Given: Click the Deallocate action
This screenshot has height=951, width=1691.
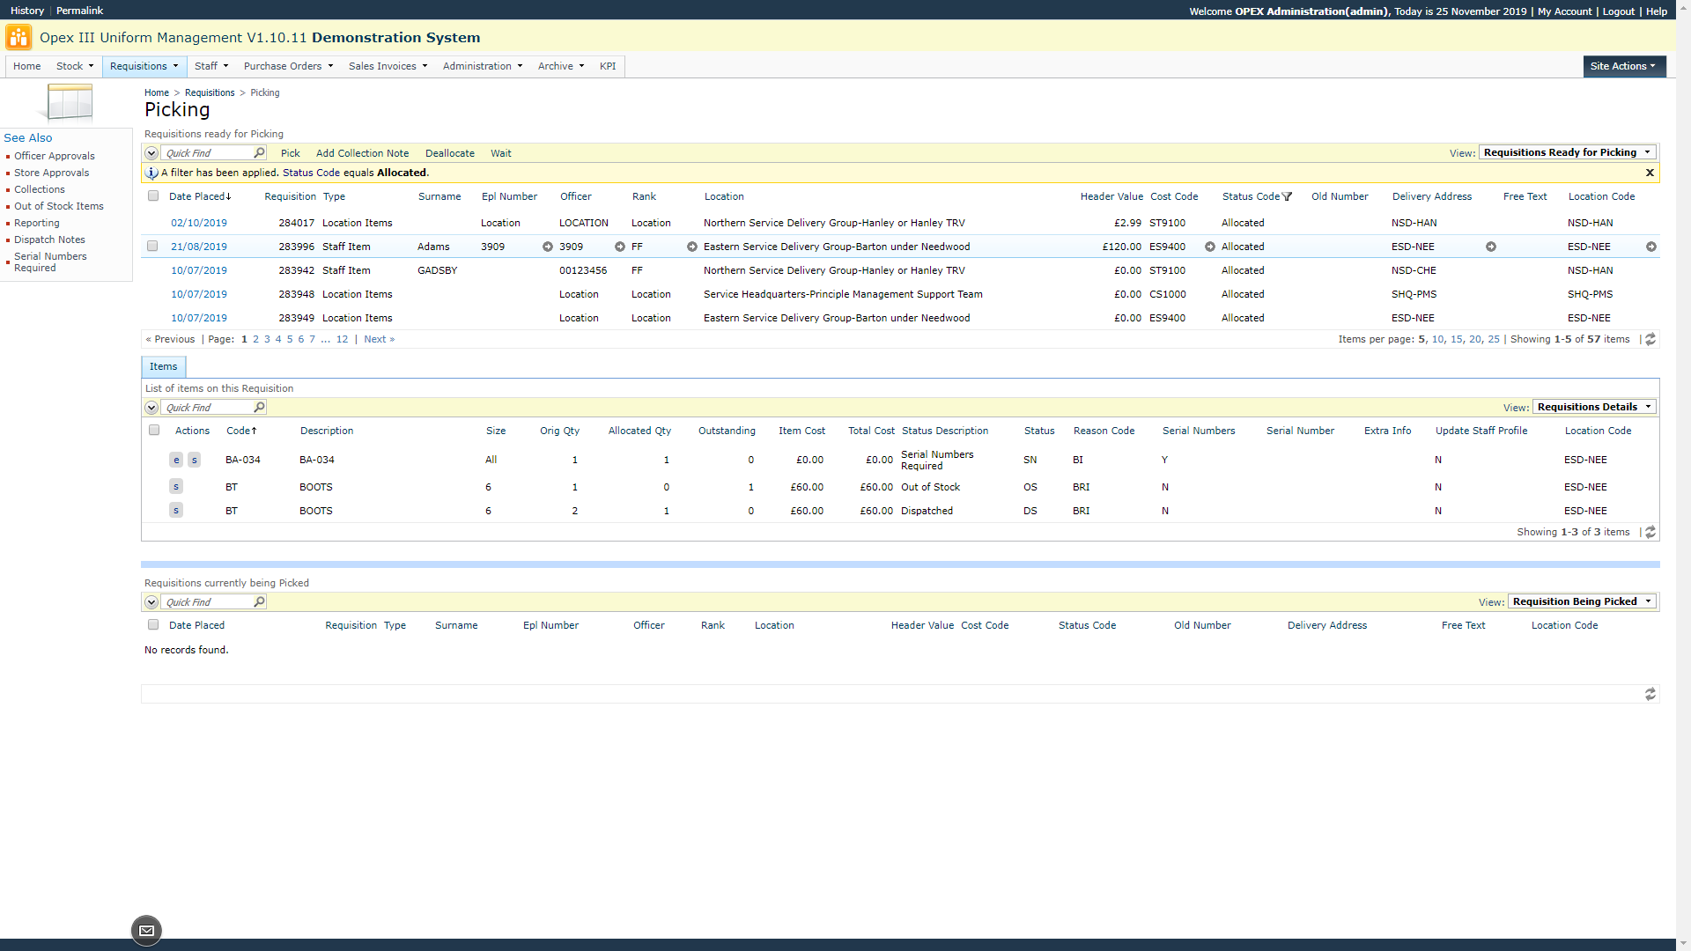Looking at the screenshot, I should [449, 153].
